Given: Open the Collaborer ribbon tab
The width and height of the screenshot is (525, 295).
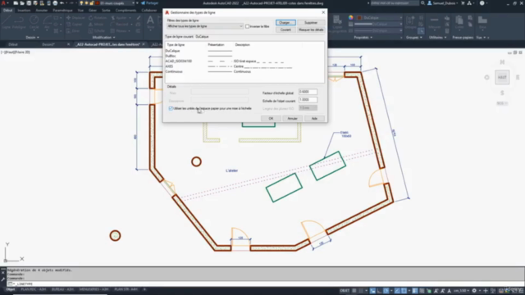Looking at the screenshot, I should (x=149, y=11).
